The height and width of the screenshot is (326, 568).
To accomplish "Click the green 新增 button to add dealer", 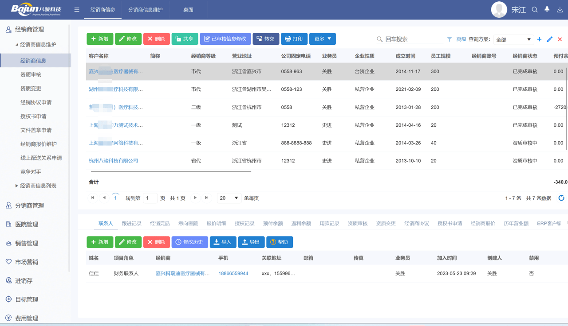I will (x=100, y=39).
